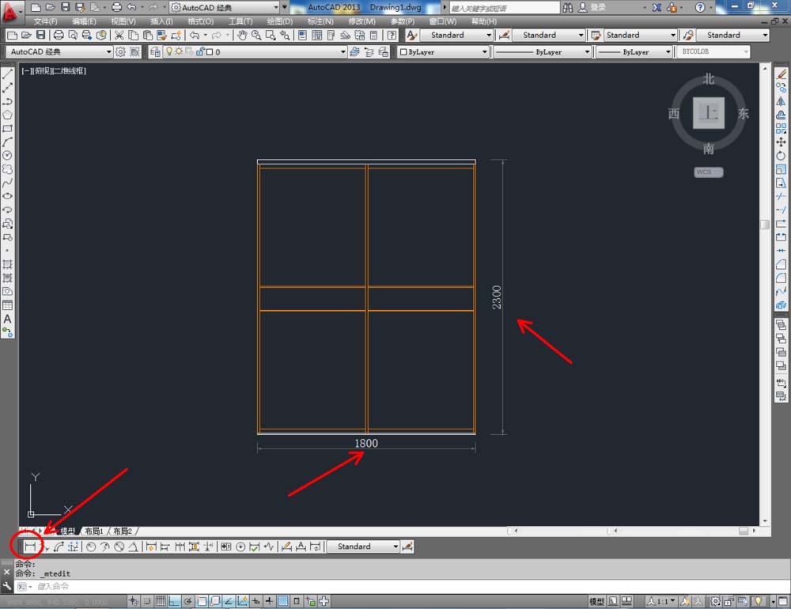This screenshot has height=609, width=791.
Task: Open the Plot printer icon in Standard toolbar
Action: 59,35
